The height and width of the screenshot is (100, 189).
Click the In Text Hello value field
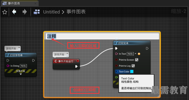[x=130, y=54]
